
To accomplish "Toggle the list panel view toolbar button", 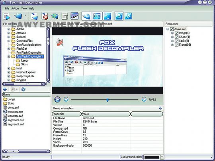I will (97, 16).
